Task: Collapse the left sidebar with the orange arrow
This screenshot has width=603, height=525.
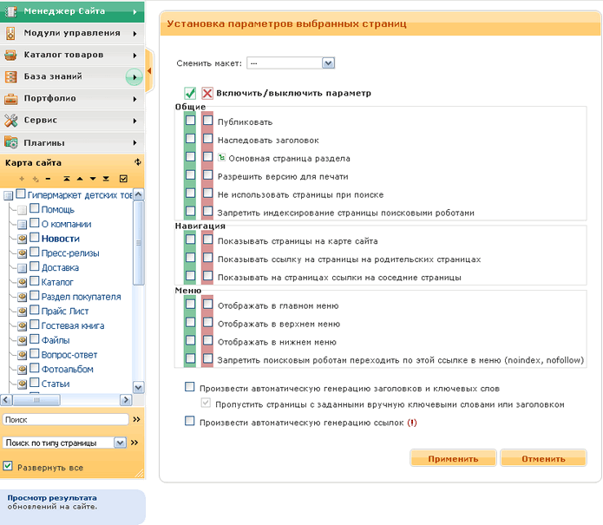Action: point(148,70)
